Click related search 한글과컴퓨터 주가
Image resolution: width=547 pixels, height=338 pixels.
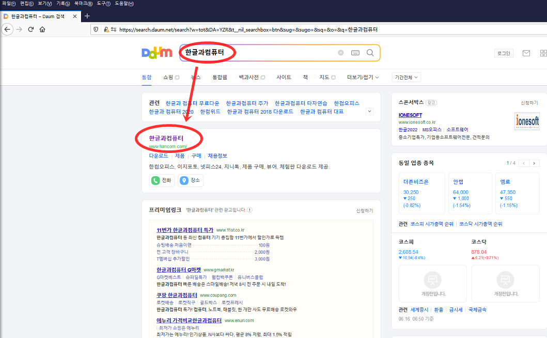point(247,103)
